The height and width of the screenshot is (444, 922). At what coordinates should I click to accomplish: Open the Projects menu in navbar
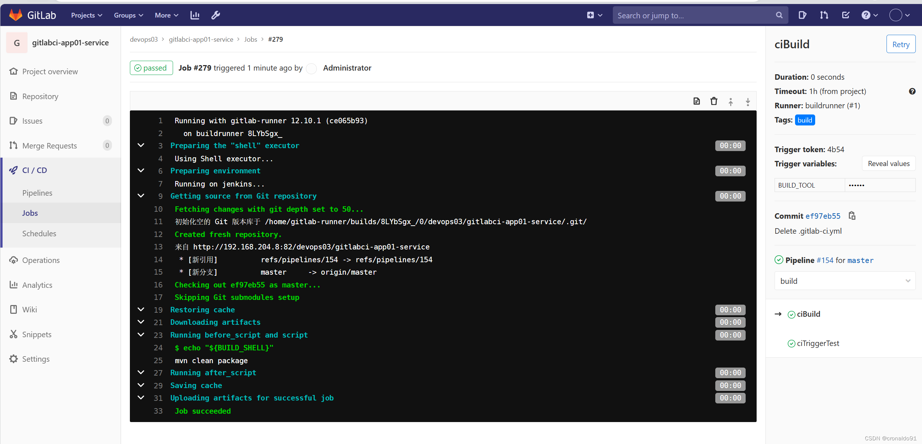pos(86,15)
